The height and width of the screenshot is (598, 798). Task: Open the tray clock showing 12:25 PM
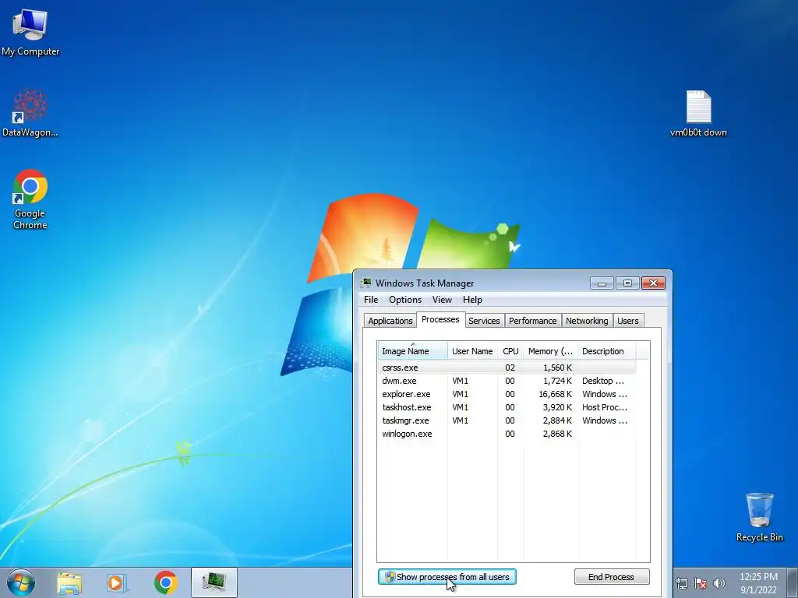pos(758,583)
